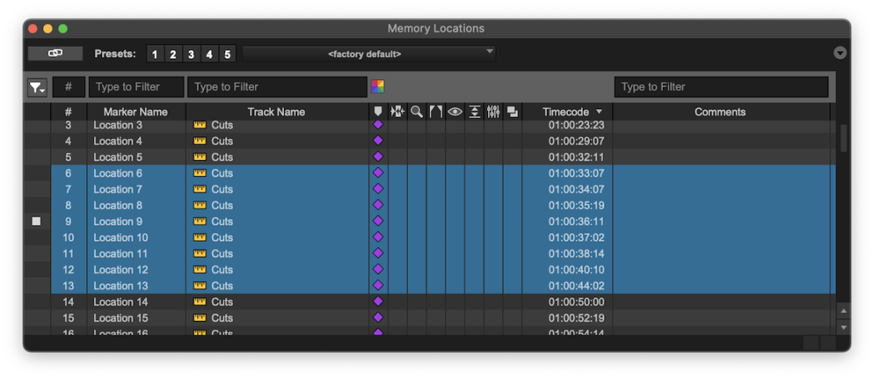Select preset 2
874x379 pixels.
click(x=173, y=54)
